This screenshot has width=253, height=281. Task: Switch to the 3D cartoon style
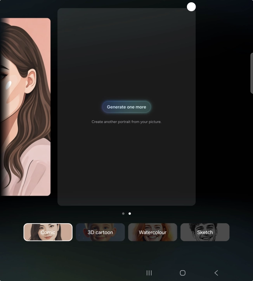(100, 232)
